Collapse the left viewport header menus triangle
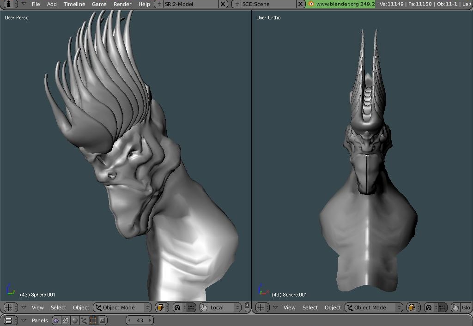 [24, 308]
